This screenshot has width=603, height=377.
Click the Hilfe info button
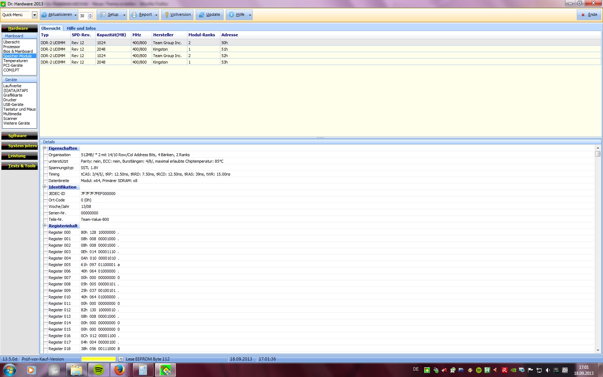(237, 15)
